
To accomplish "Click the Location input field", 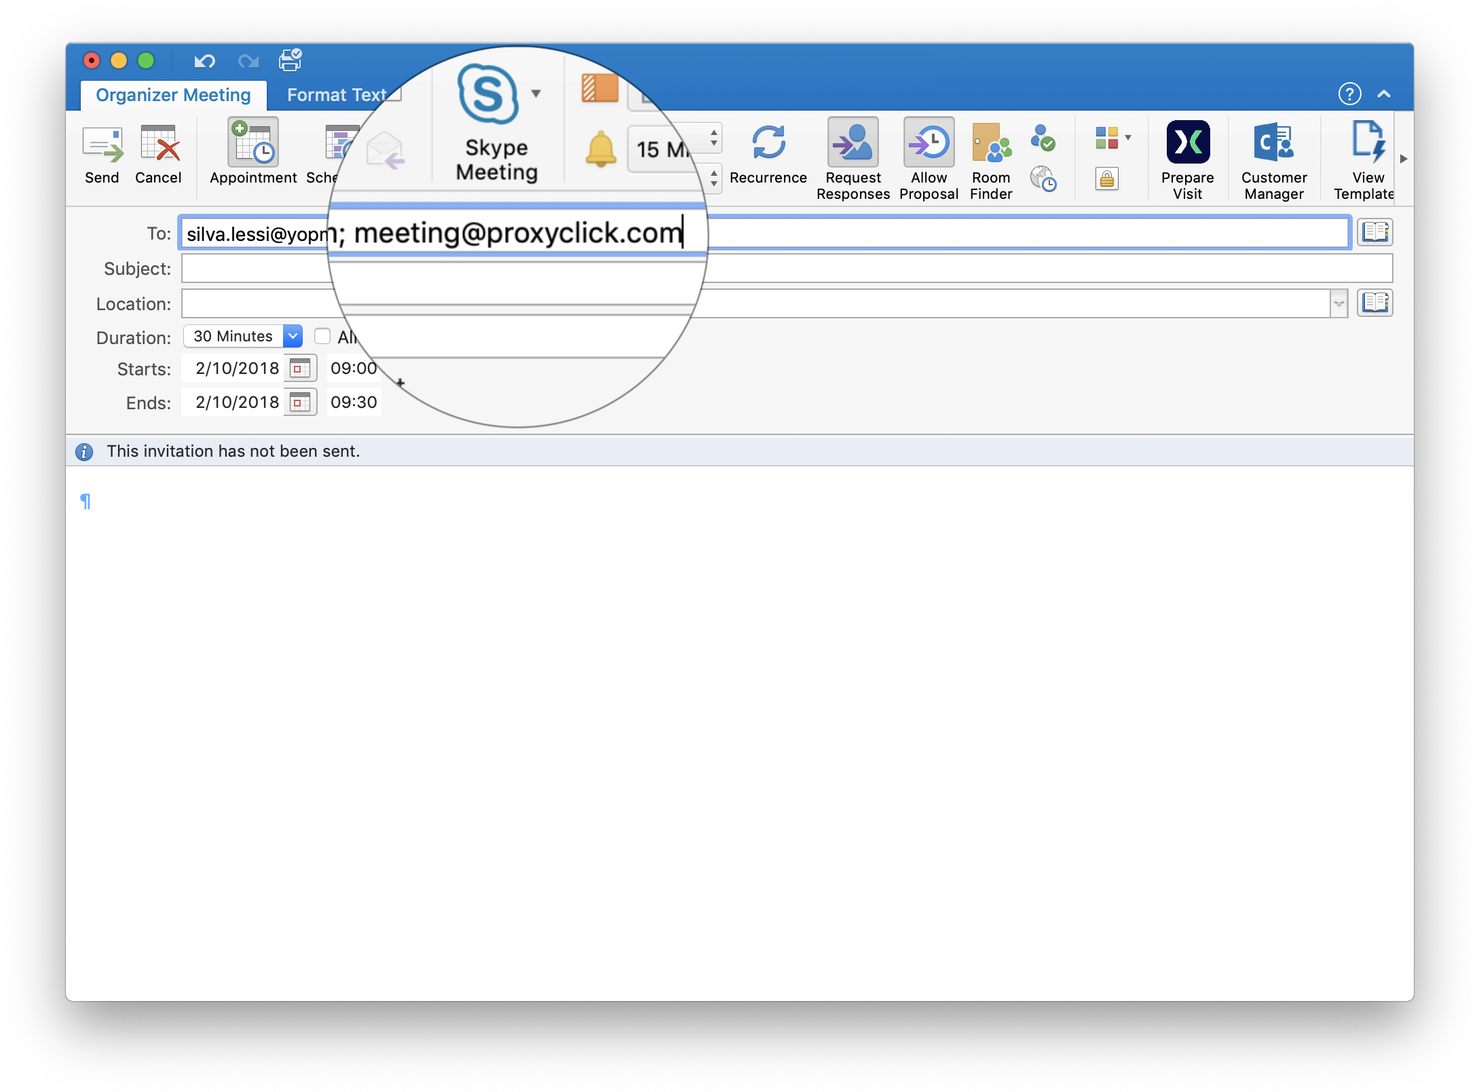I will tap(755, 303).
